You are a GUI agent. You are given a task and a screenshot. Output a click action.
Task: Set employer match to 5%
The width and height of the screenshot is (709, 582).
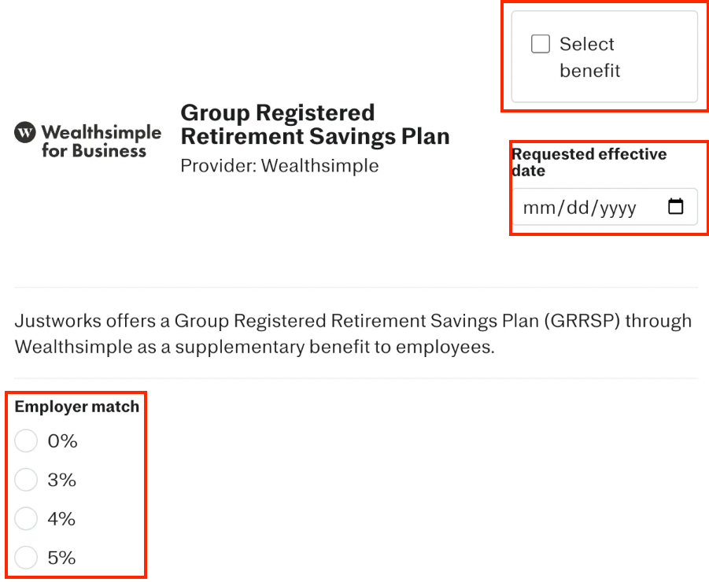pos(26,558)
